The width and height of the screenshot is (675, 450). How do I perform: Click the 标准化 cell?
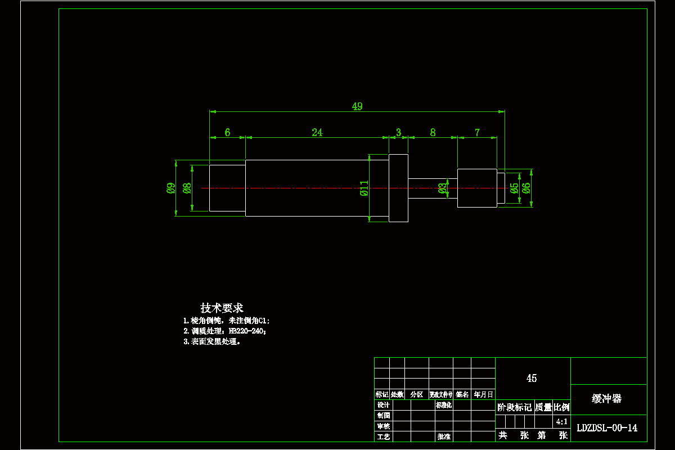coord(444,405)
